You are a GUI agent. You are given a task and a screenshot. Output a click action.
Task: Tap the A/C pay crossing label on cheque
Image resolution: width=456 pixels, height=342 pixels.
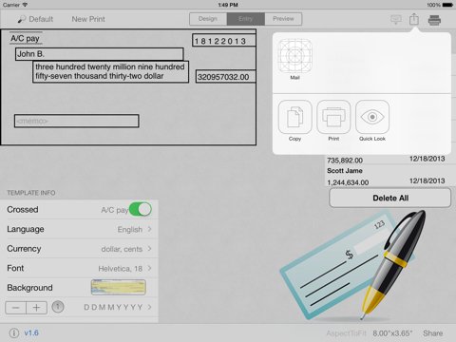(26, 38)
